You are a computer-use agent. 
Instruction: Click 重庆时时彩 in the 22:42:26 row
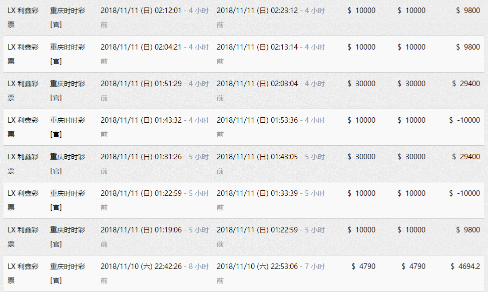68,266
